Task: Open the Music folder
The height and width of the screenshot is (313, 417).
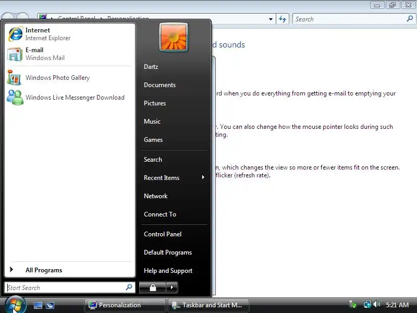Action: click(x=174, y=122)
